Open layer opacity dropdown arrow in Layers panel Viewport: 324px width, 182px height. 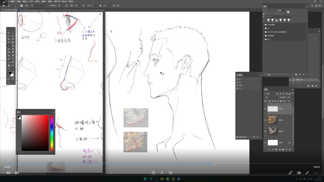(x=292, y=97)
